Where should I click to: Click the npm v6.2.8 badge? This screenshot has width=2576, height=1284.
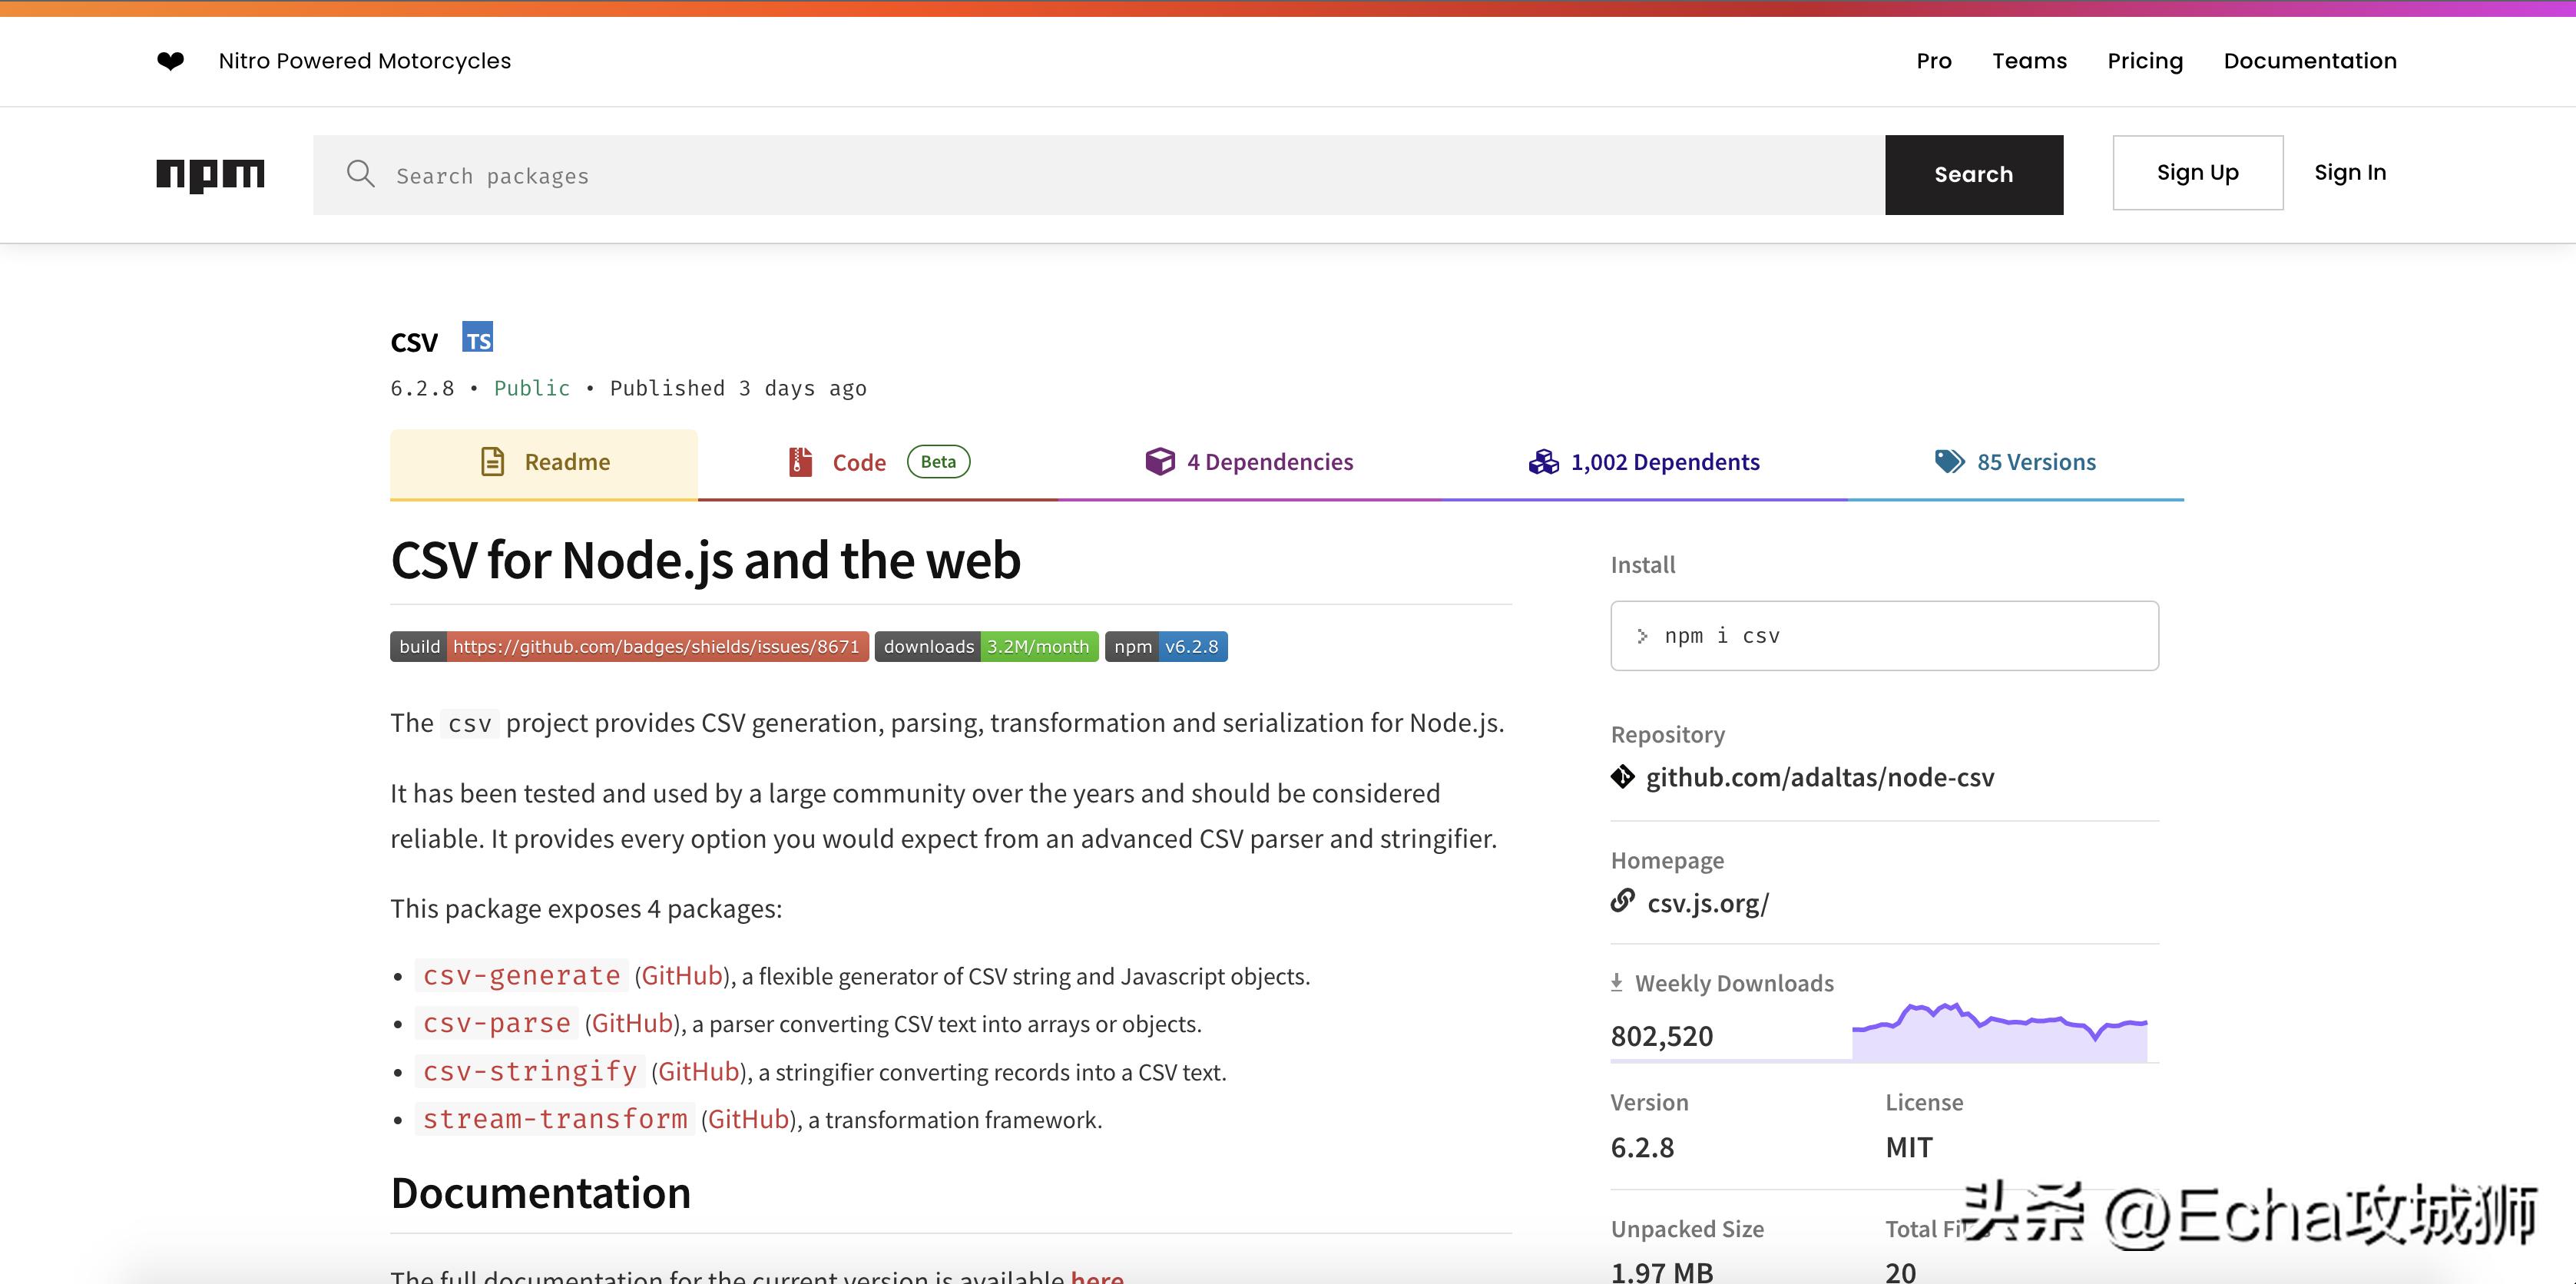click(x=1166, y=647)
